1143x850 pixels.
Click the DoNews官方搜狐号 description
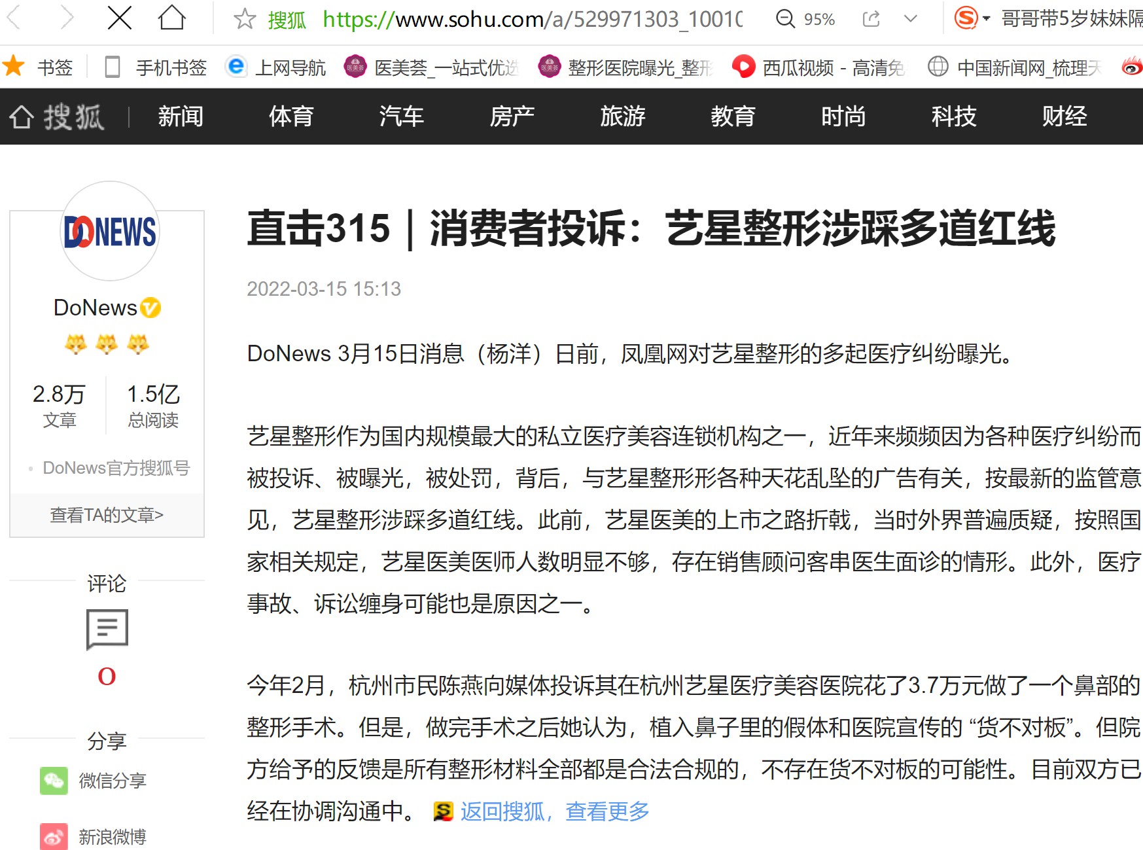click(116, 468)
